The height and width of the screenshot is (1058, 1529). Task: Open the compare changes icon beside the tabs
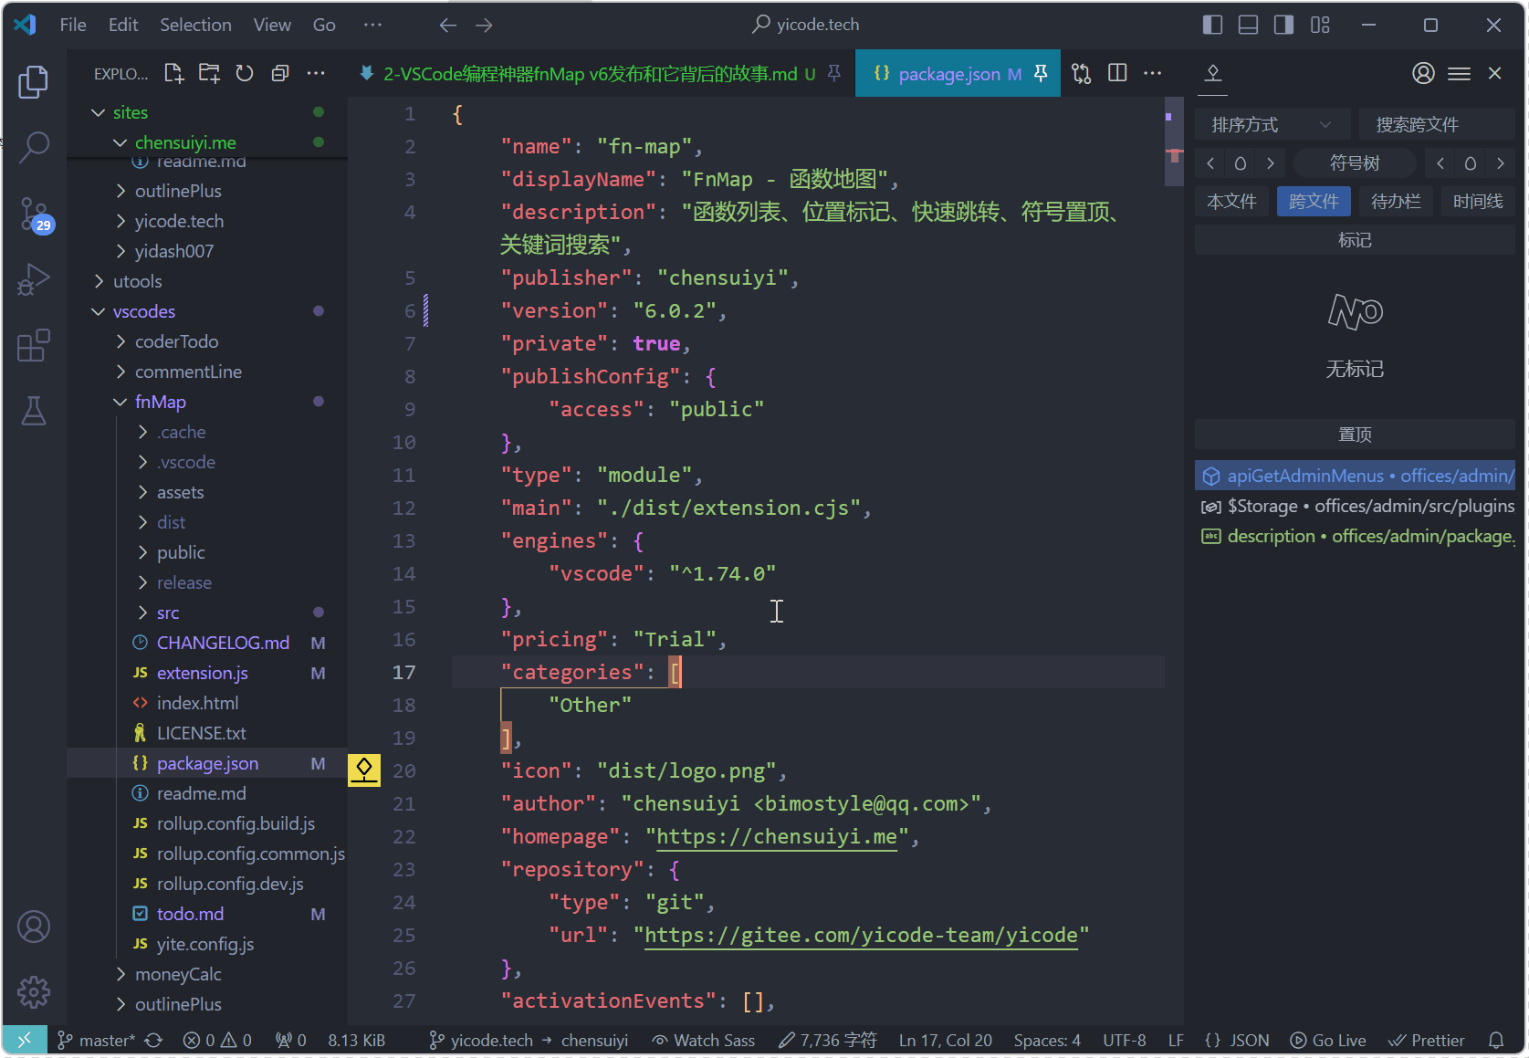coord(1082,73)
